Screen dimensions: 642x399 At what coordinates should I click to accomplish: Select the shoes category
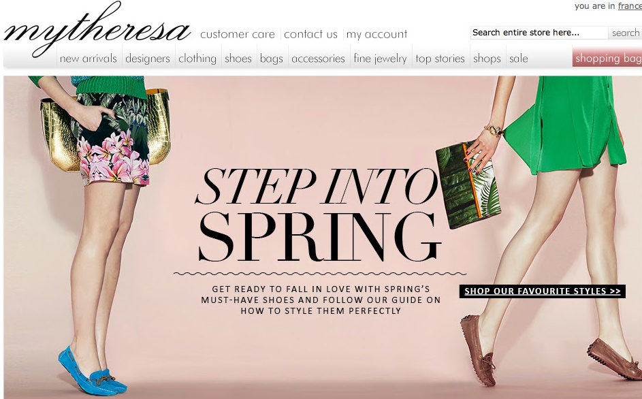(238, 59)
